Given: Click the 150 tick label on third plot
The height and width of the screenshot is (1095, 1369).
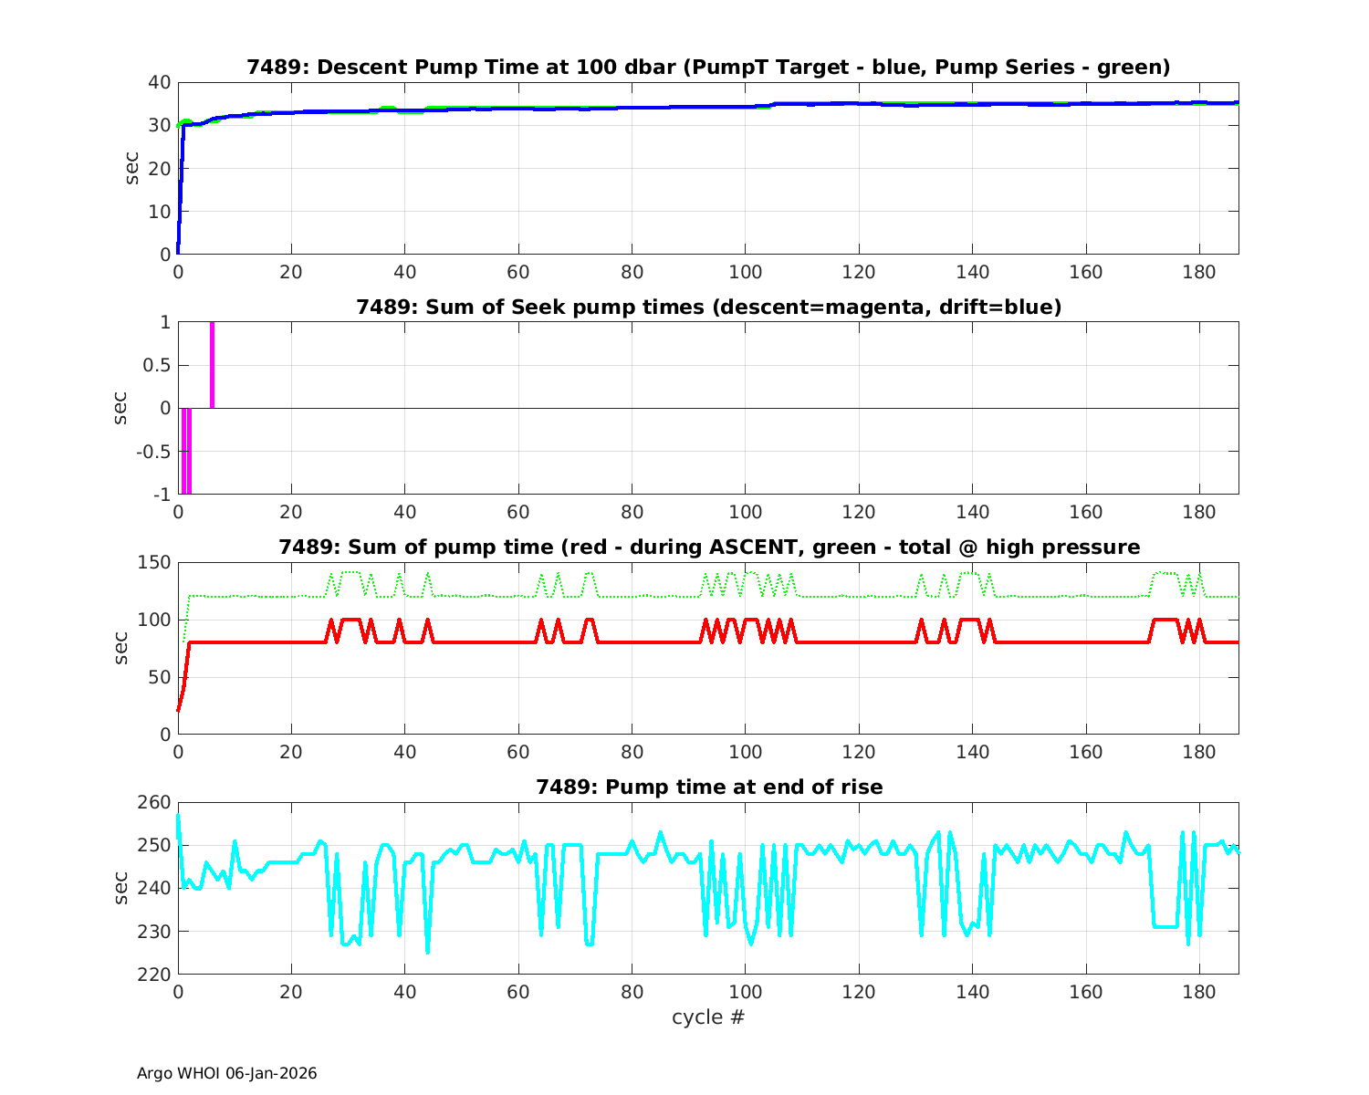Looking at the screenshot, I should [x=154, y=562].
